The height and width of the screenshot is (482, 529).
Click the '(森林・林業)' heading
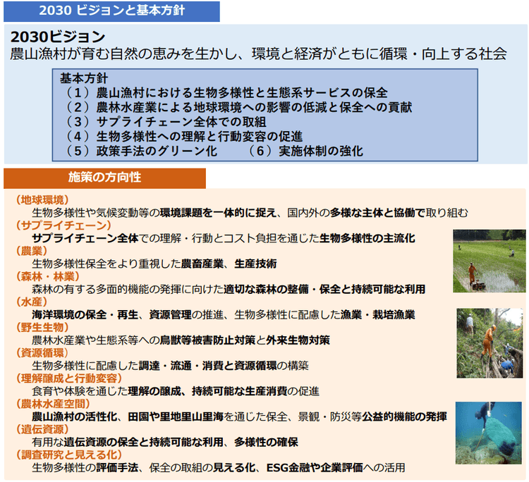click(47, 276)
